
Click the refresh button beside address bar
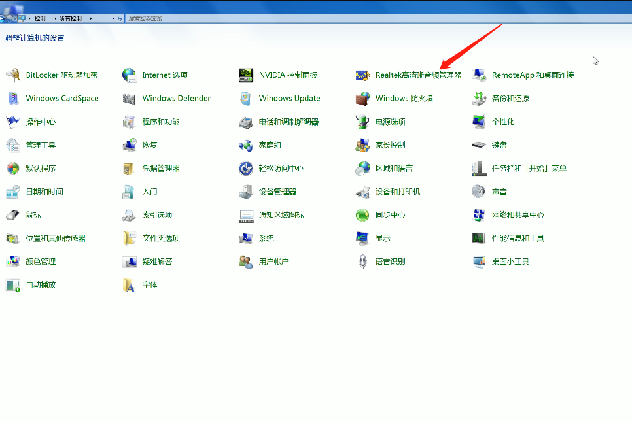120,18
